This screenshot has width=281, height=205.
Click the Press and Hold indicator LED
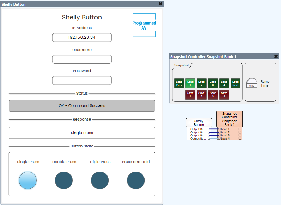(136, 180)
